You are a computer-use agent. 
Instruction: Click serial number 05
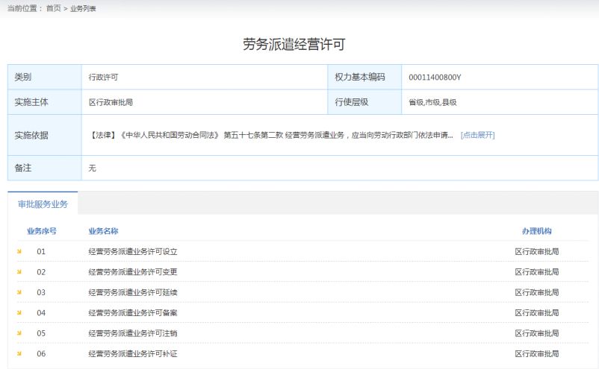[41, 333]
